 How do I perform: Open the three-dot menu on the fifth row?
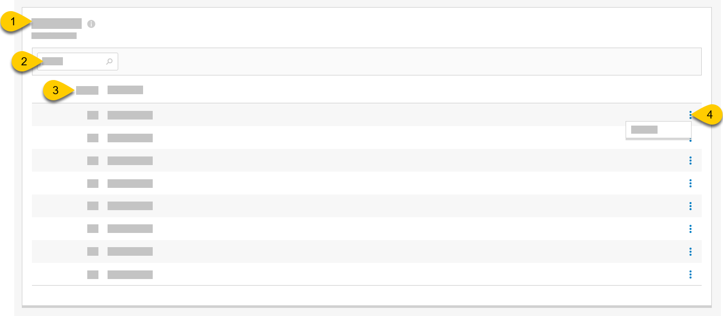point(691,206)
